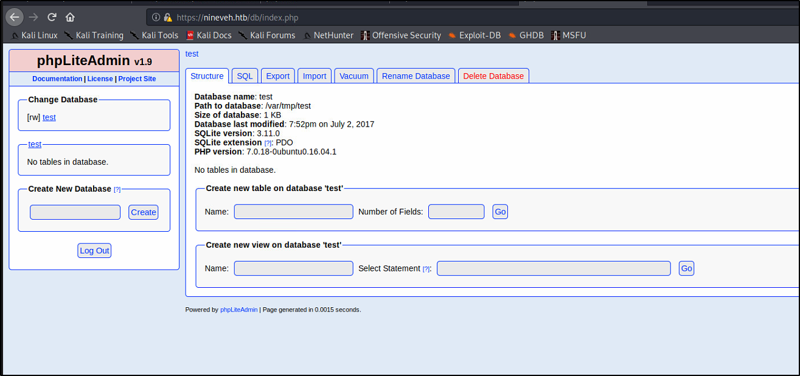The image size is (800, 376).
Task: Open the License link
Action: pos(100,79)
